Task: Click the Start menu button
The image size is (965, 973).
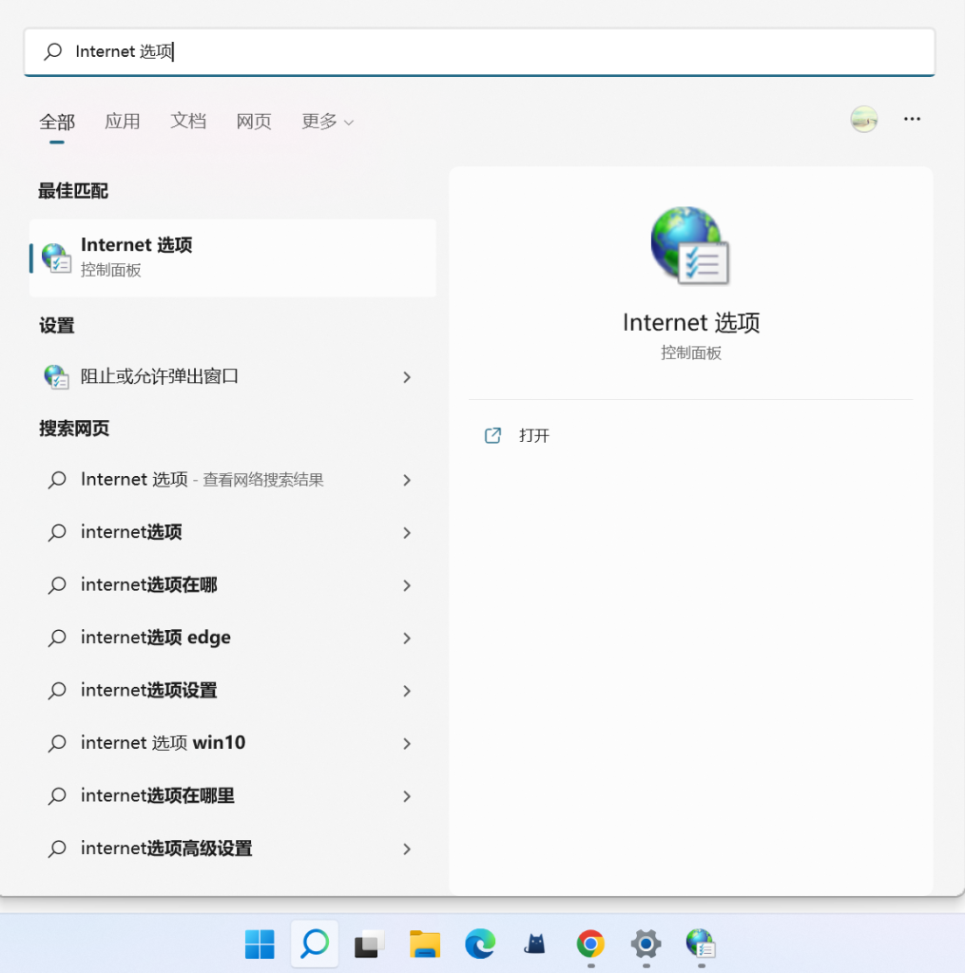Action: (260, 945)
